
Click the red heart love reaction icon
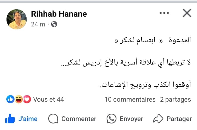pyautogui.click(x=27, y=100)
